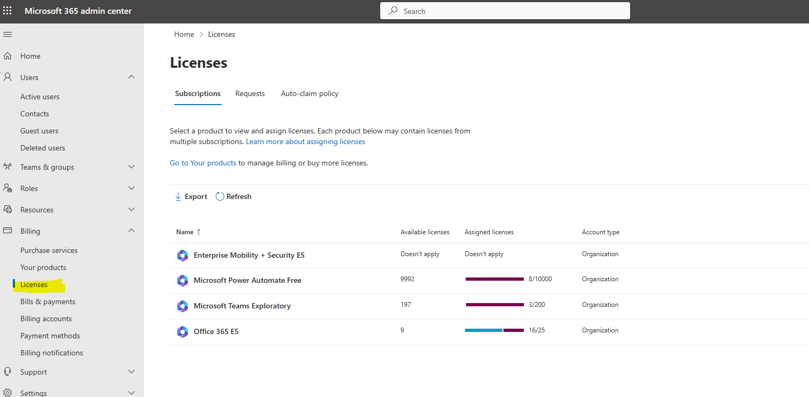Click the Users person icon in sidebar
Image resolution: width=809 pixels, height=397 pixels.
coord(7,77)
